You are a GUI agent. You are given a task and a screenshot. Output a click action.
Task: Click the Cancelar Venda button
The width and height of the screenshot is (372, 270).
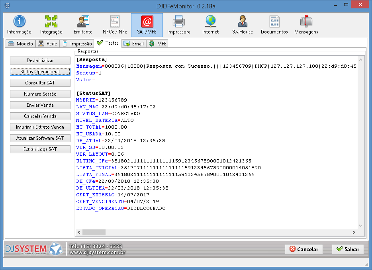[40, 116]
